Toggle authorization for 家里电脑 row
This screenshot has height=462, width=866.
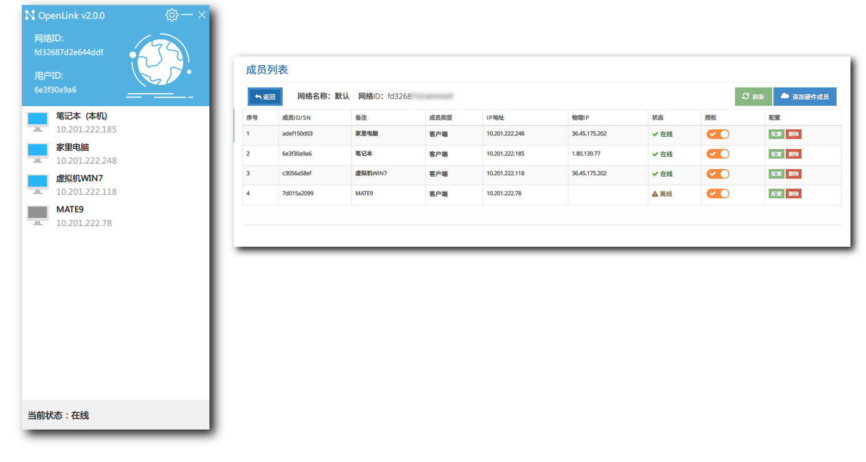click(x=718, y=134)
